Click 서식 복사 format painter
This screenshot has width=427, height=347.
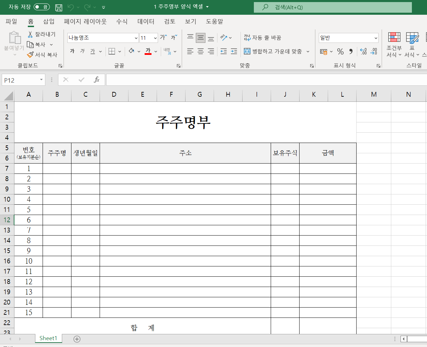(x=42, y=55)
